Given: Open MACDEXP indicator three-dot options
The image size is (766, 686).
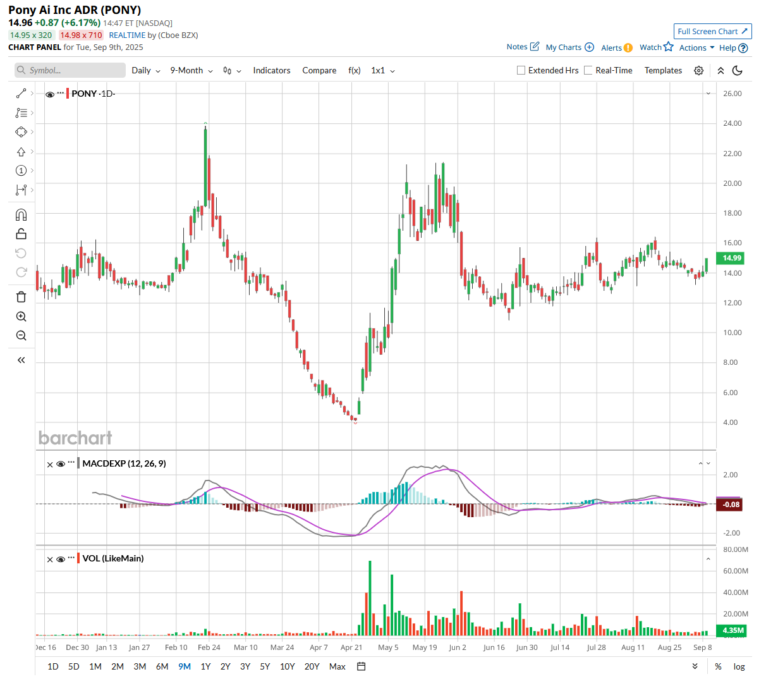Looking at the screenshot, I should tap(71, 463).
